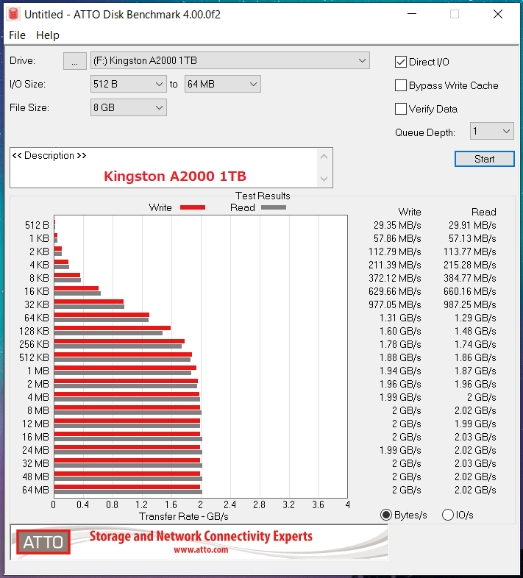The width and height of the screenshot is (523, 578).
Task: Click the 1.87 GB/s read value
Action: (x=475, y=371)
